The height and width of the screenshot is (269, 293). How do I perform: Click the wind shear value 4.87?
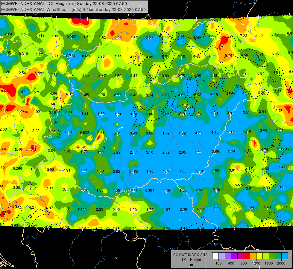pos(49,208)
